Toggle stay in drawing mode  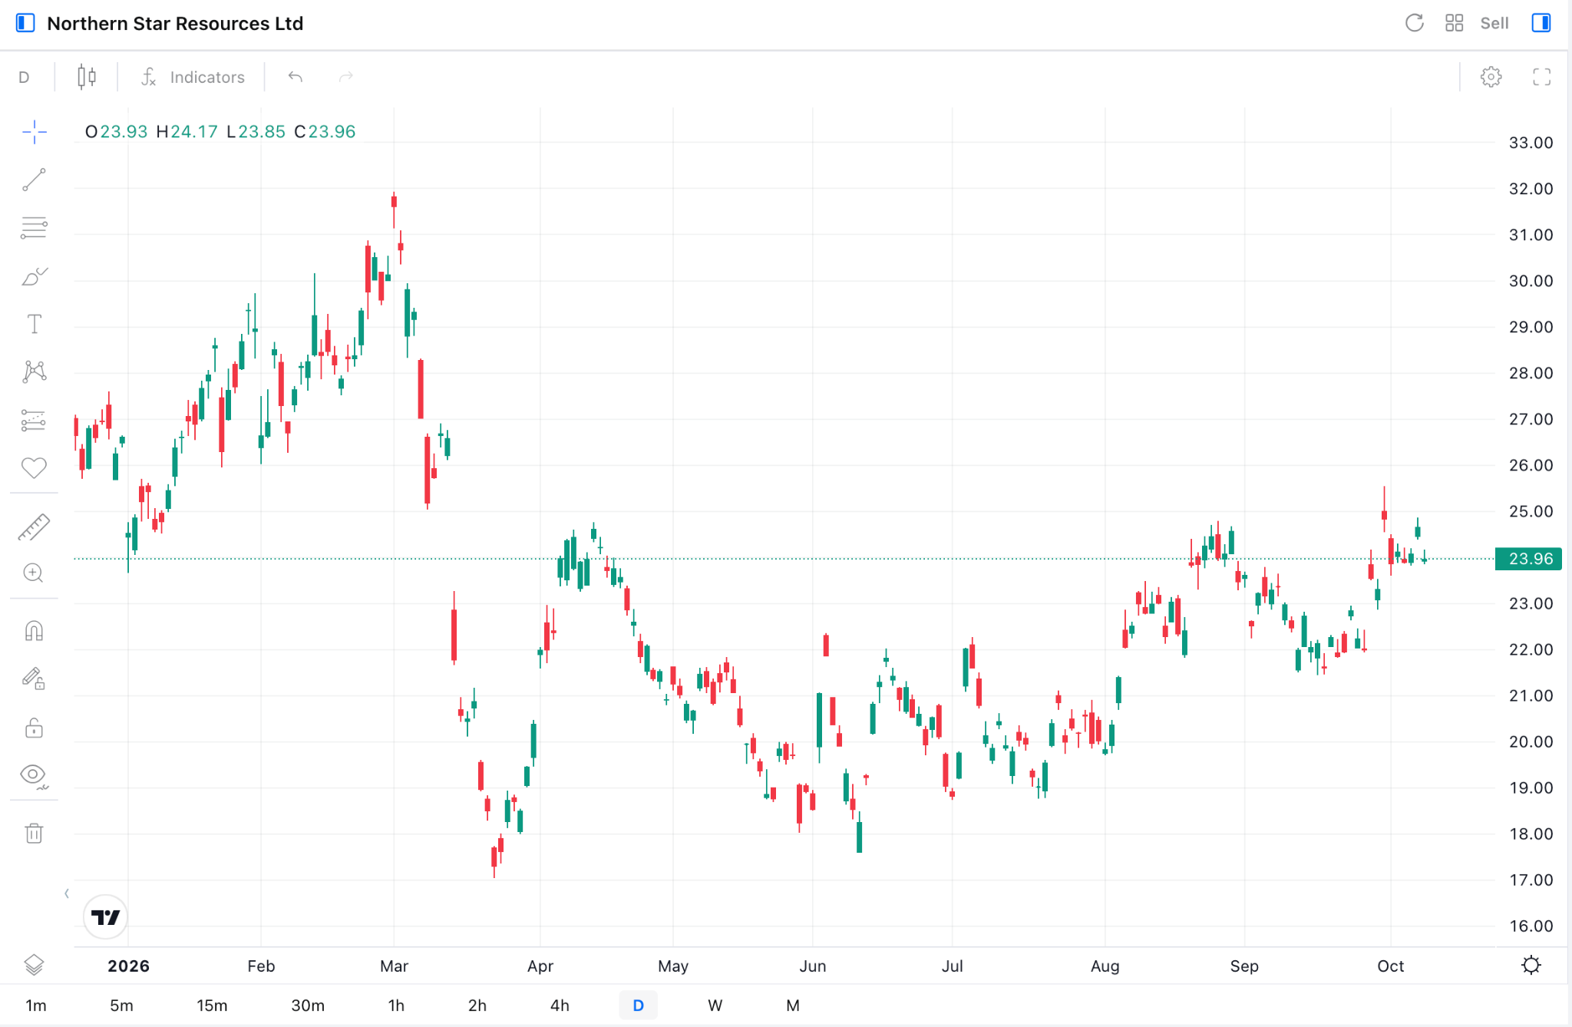pos(34,679)
